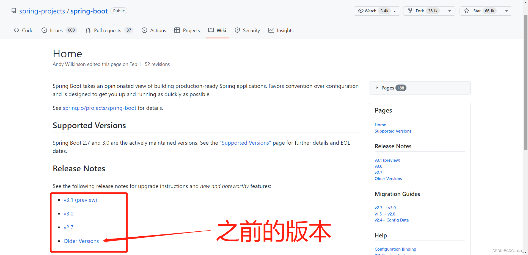Open Insights via the graph icon
Viewport: 528px width, 255px height.
point(271,30)
